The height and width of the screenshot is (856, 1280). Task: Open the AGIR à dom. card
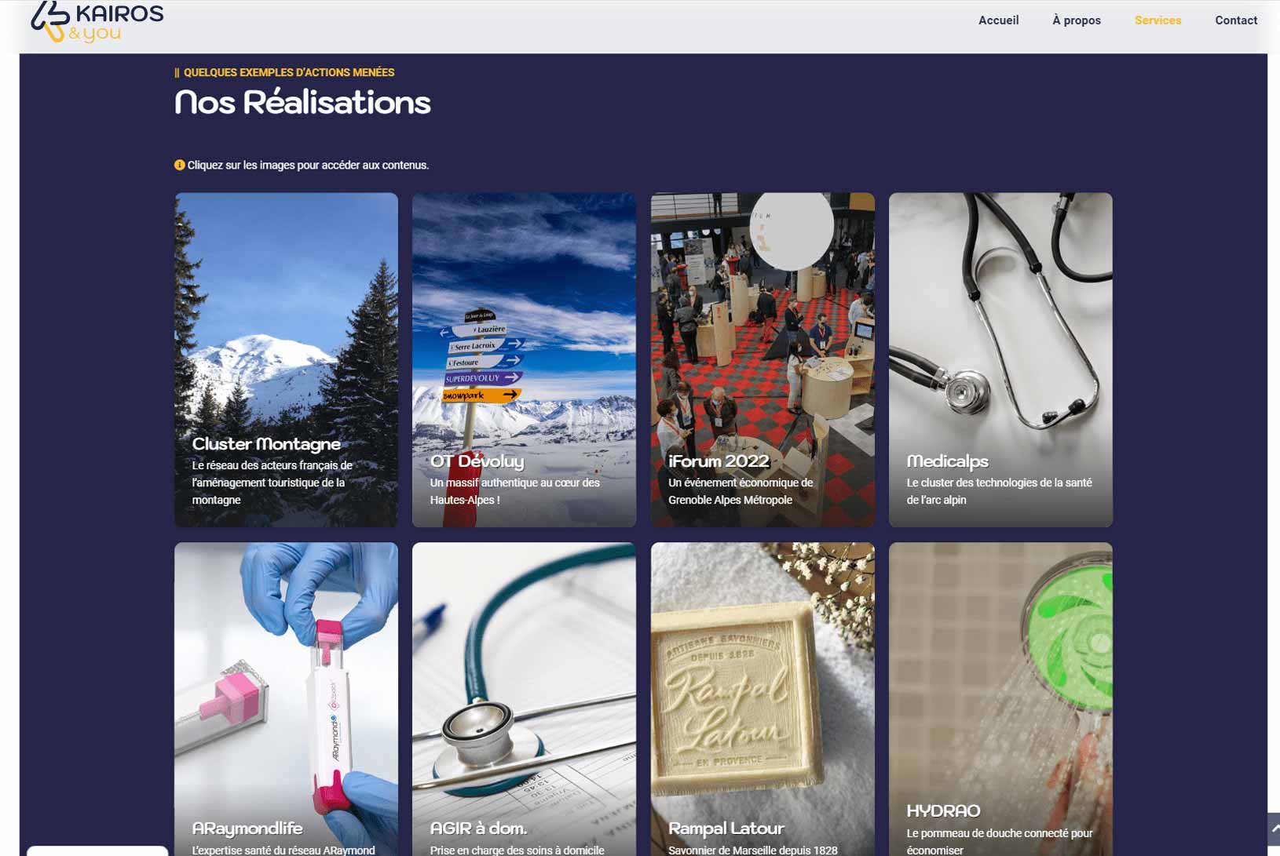point(524,699)
